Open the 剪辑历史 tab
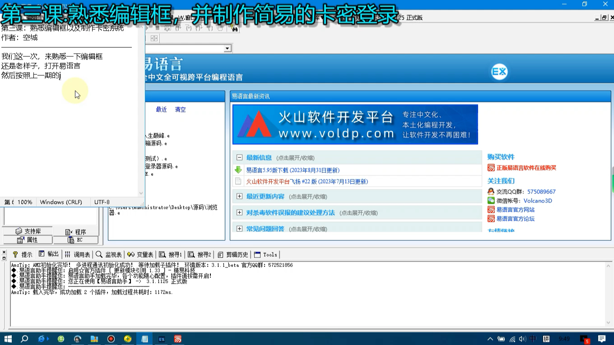Image resolution: width=614 pixels, height=345 pixels. 233,254
